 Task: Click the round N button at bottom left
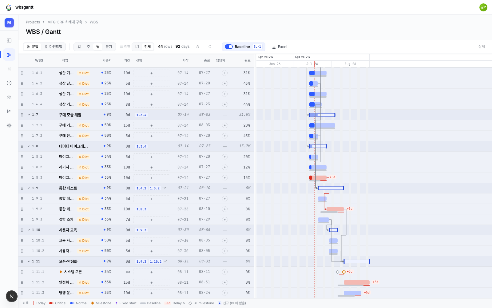12,297
